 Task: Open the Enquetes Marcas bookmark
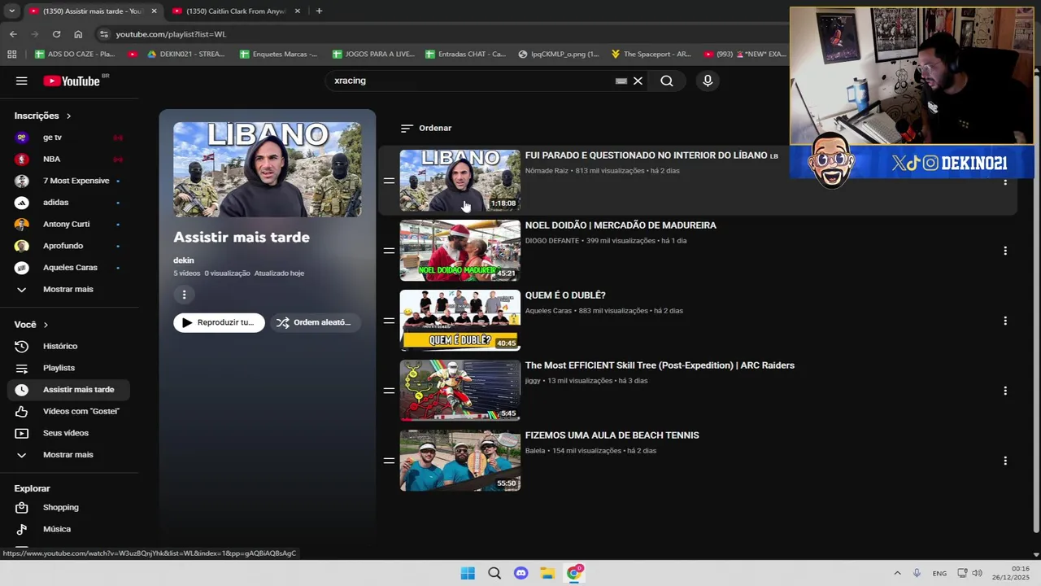click(278, 54)
